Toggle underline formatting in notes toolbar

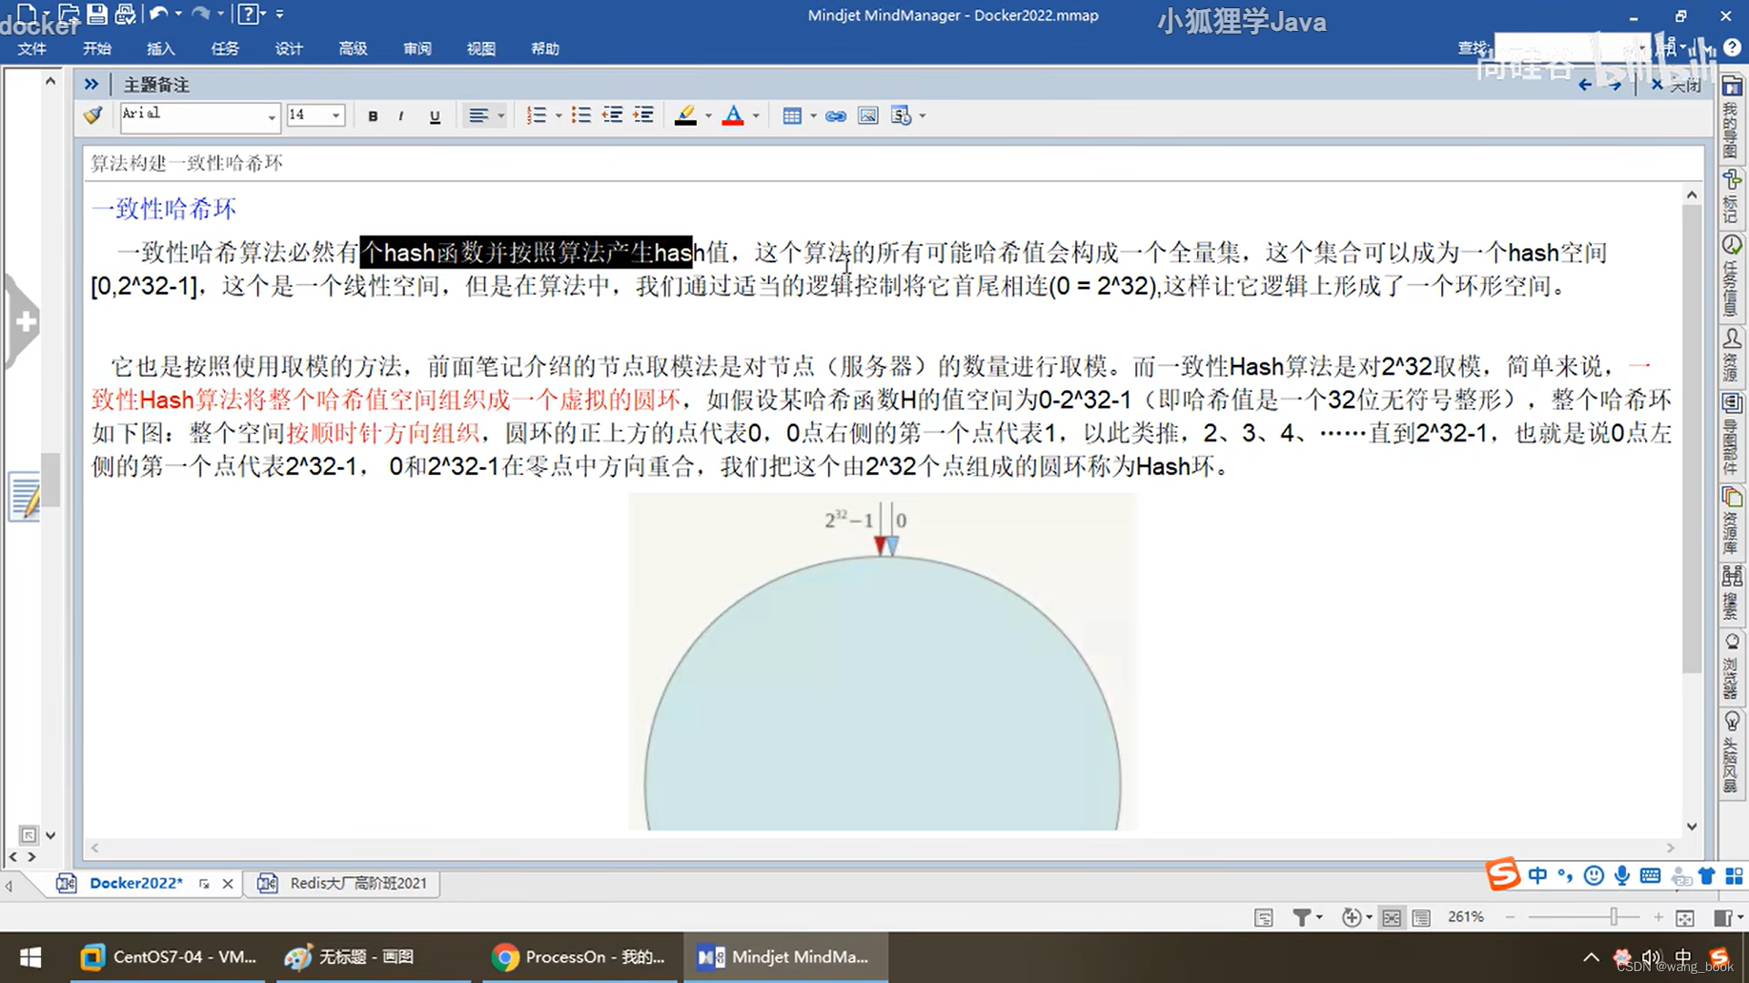pos(435,116)
